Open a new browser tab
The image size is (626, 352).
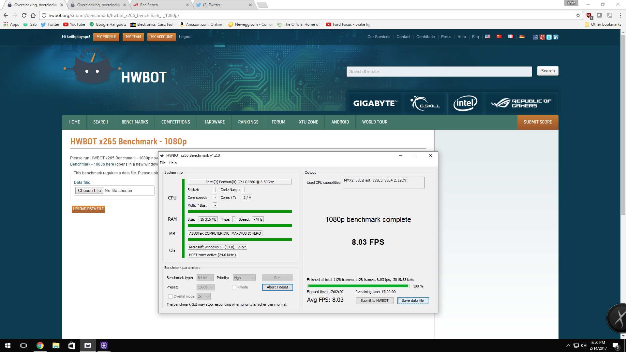(262, 5)
